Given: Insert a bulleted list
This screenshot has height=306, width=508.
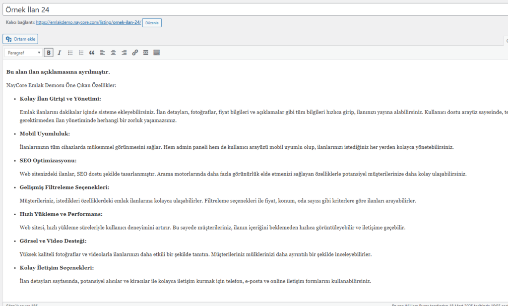Looking at the screenshot, I should [x=70, y=53].
